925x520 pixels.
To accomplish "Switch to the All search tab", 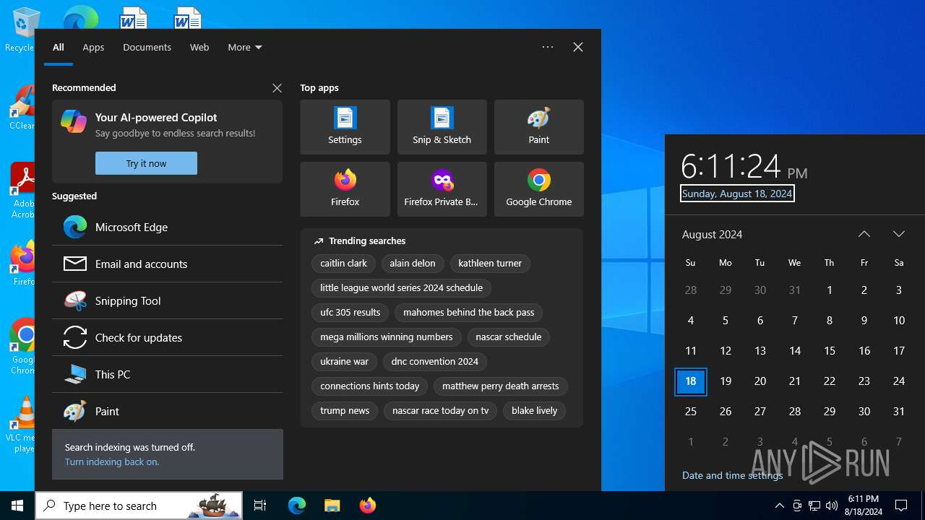I will pos(59,47).
